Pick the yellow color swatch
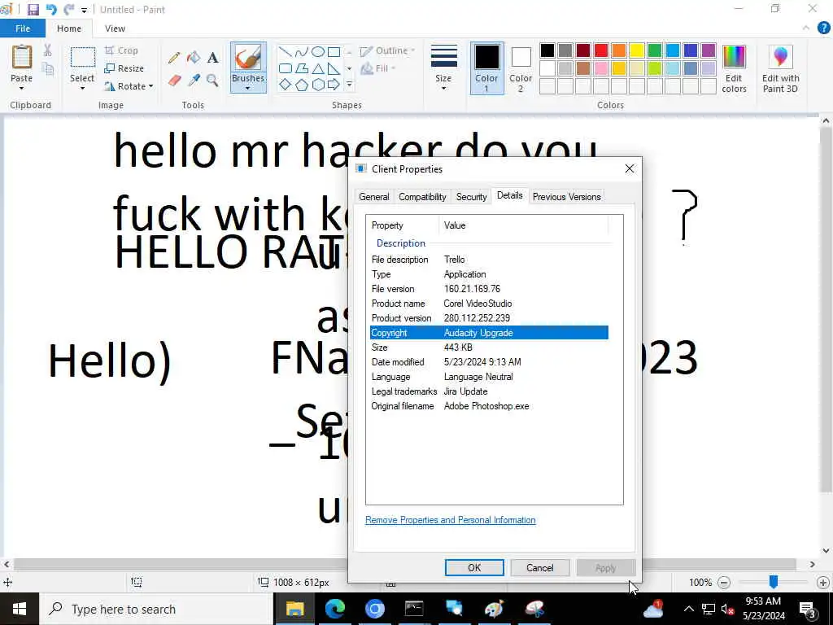The width and height of the screenshot is (833, 625). 636,50
